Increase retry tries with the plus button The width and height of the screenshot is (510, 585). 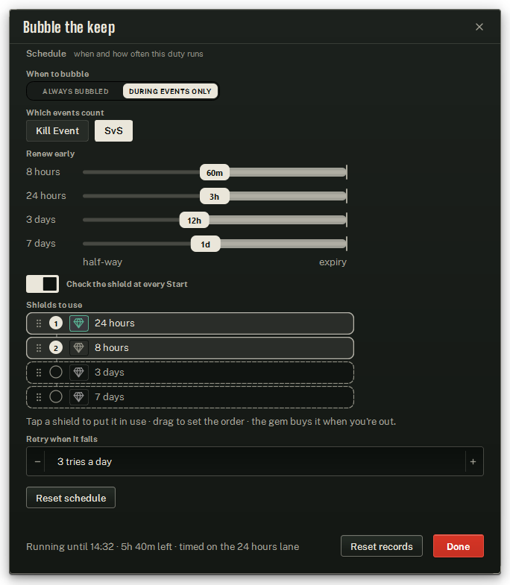(x=473, y=461)
